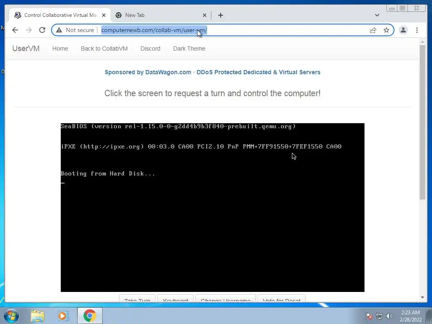Click the Not secure warning icon
The width and height of the screenshot is (432, 324).
59,30
